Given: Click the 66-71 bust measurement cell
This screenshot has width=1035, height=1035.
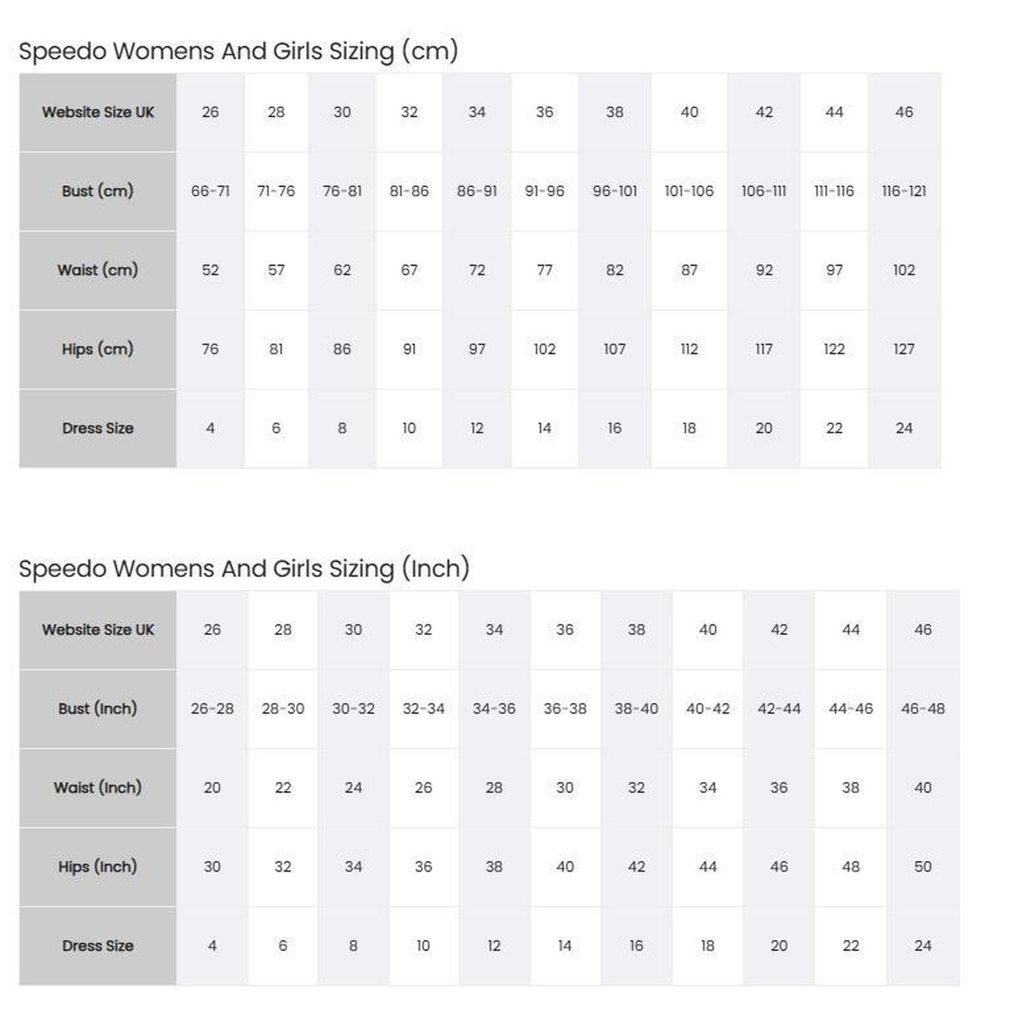Looking at the screenshot, I should pyautogui.click(x=210, y=191).
